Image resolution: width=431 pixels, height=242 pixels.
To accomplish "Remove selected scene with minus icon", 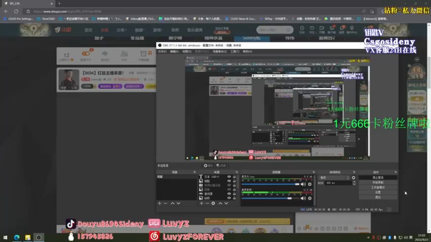I will pos(165,203).
